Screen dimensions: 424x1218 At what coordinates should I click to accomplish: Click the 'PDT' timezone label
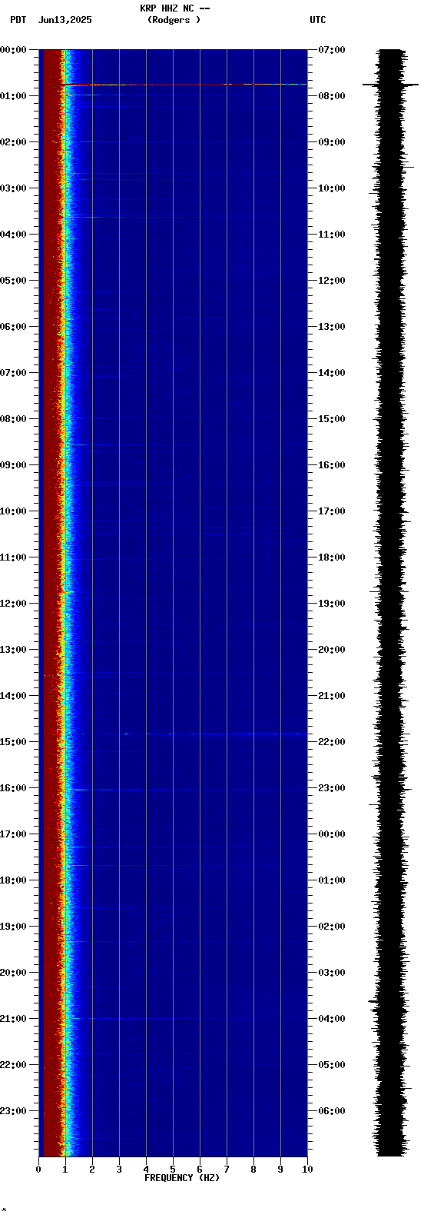(x=18, y=20)
